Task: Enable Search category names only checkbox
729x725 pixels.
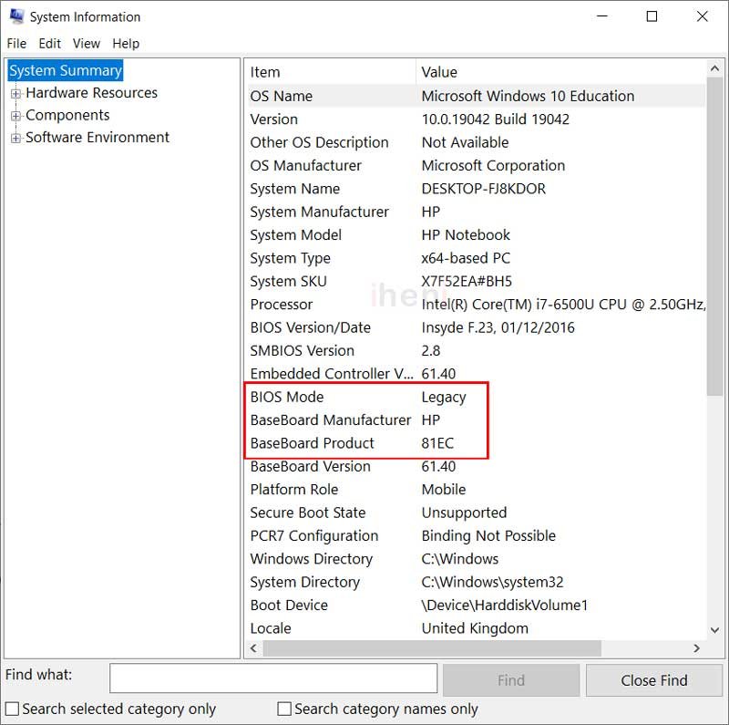Action: coord(284,709)
